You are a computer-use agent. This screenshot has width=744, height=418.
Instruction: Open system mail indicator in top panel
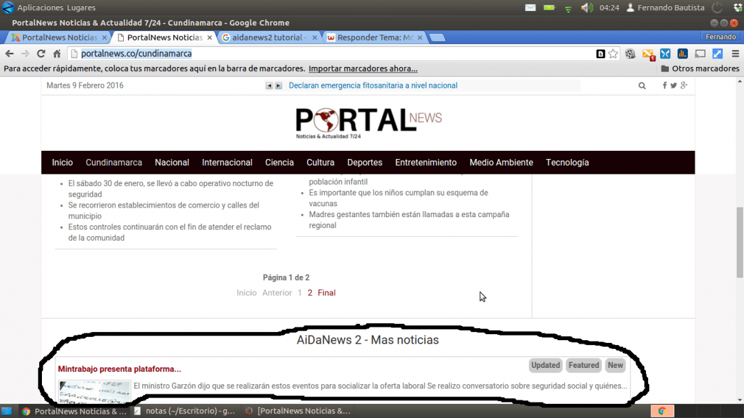coord(530,7)
